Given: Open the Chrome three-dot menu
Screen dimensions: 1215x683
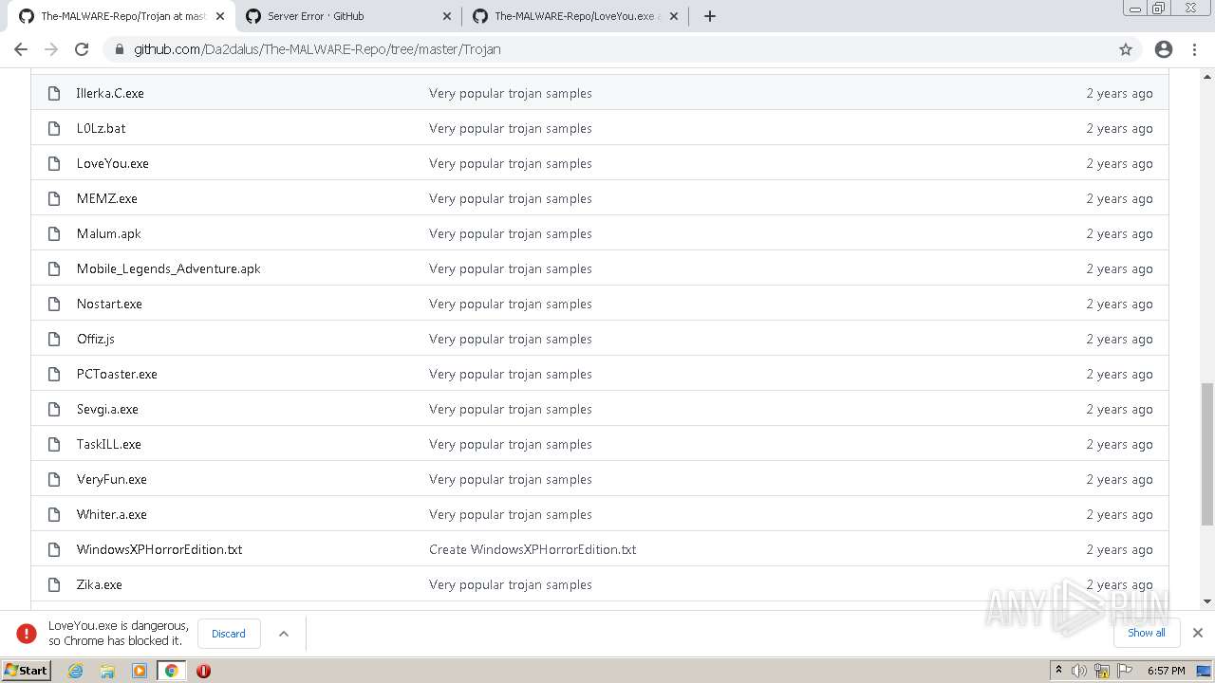Looking at the screenshot, I should tap(1194, 49).
